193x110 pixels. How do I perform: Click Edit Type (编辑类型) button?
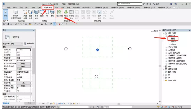tap(29, 44)
